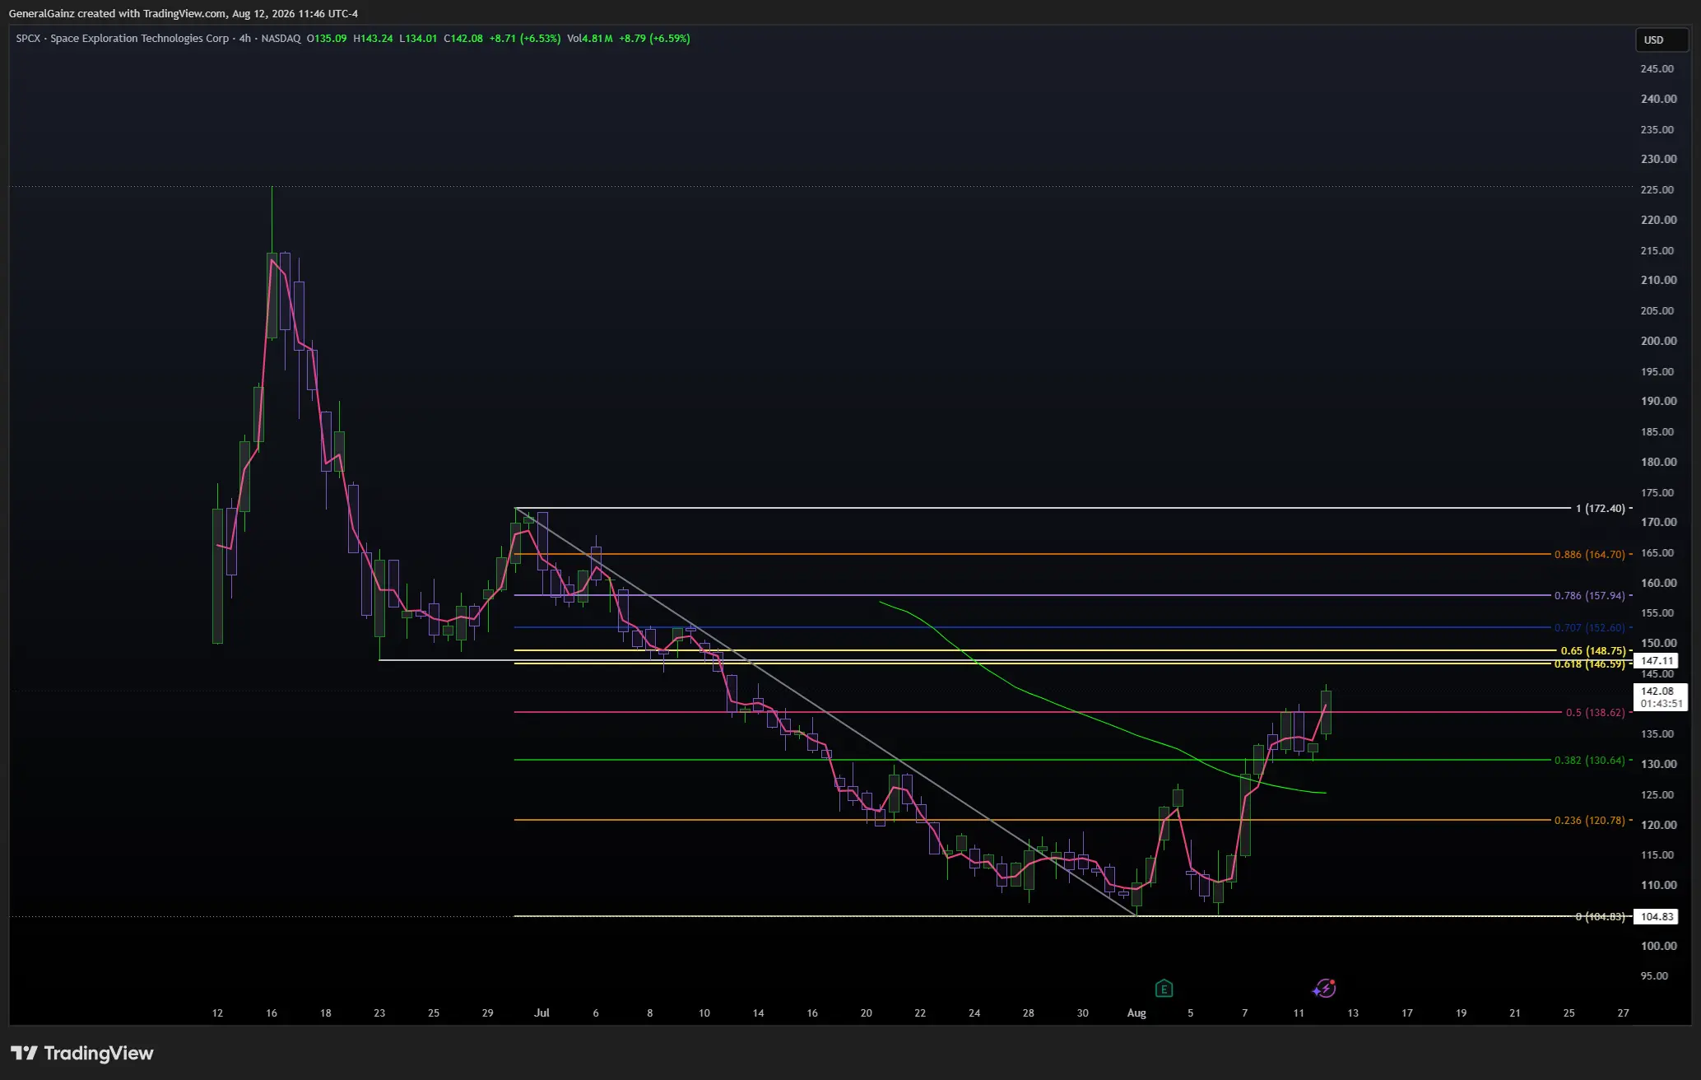This screenshot has height=1080, width=1701.
Task: Click the SPCX Space Exploration Technologies symbol title
Action: (123, 39)
